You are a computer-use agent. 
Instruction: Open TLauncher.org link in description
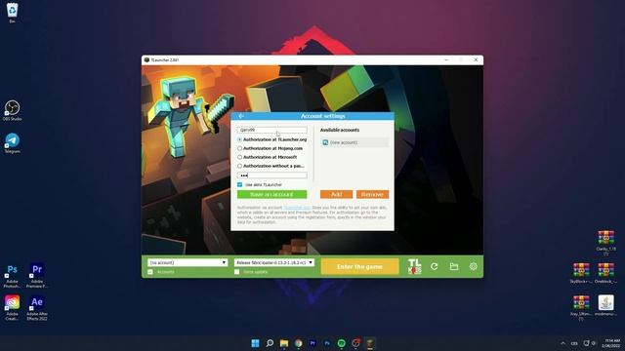tap(297, 208)
